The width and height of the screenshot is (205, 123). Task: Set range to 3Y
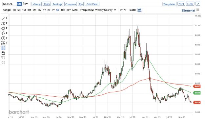pos(53,10)
